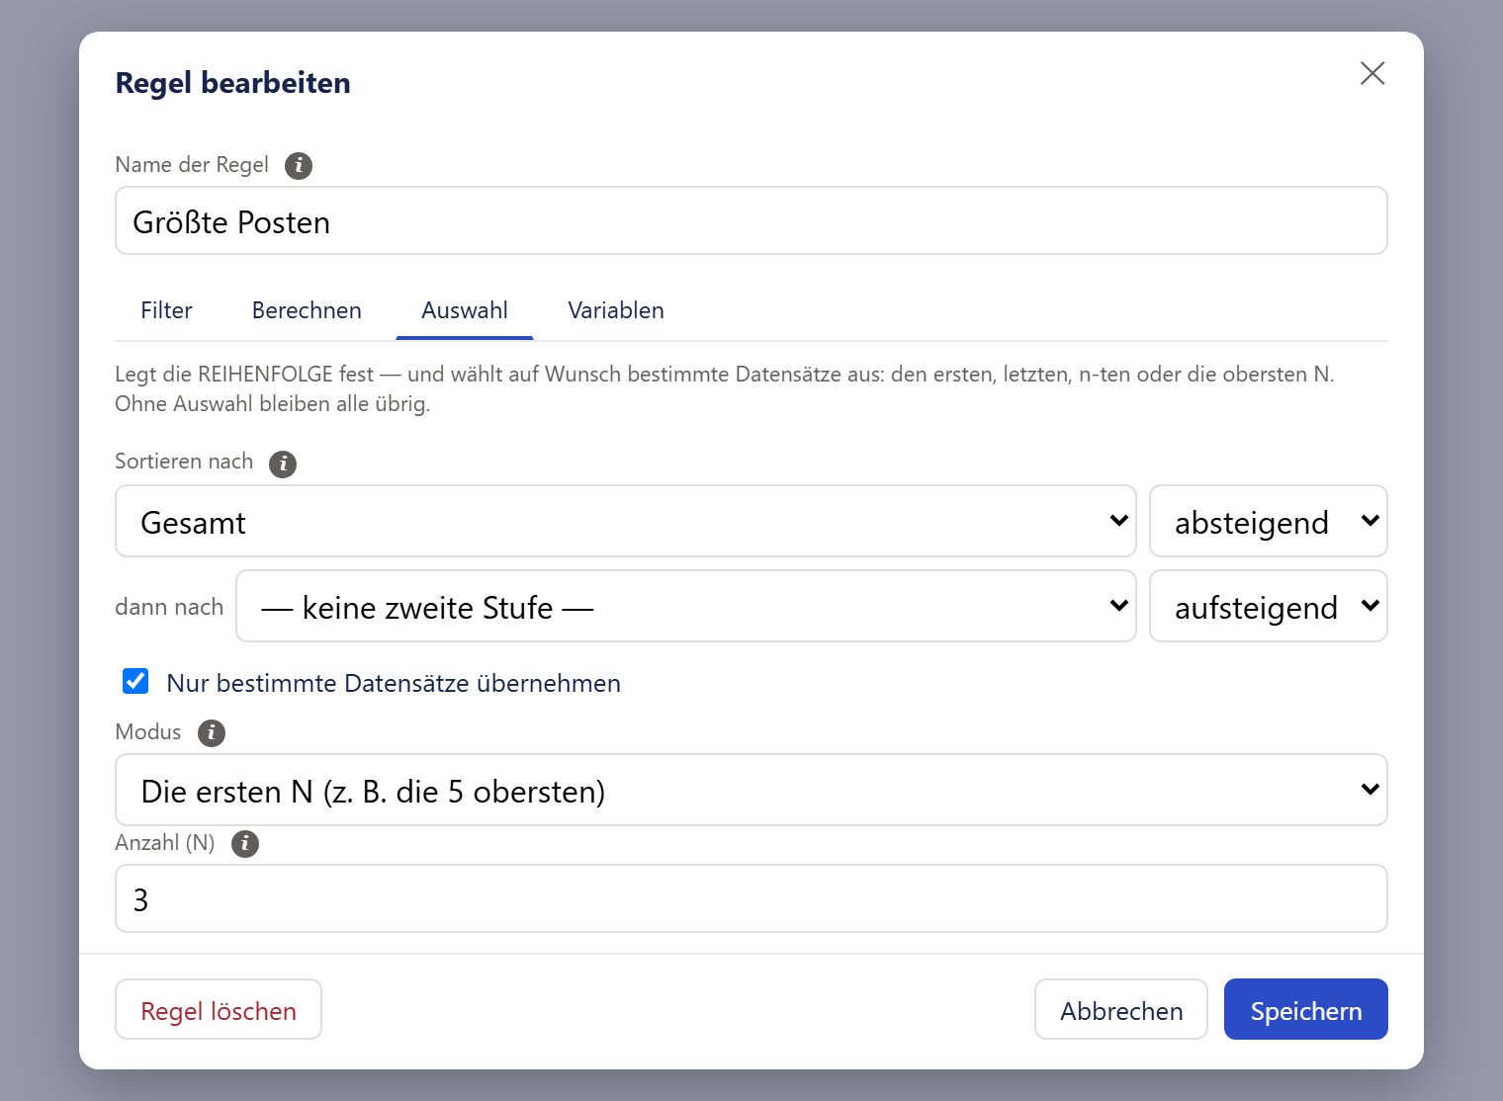Open aufsteigend direction dropdown
This screenshot has width=1503, height=1101.
click(1269, 606)
